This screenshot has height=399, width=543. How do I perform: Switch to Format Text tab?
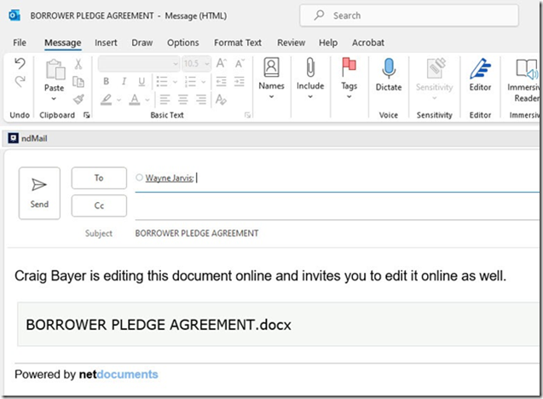click(238, 43)
